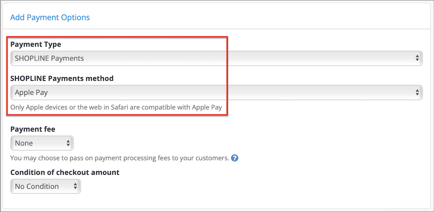Click the Apple Pay Safari compatibility note
The height and width of the screenshot is (212, 434).
[116, 107]
